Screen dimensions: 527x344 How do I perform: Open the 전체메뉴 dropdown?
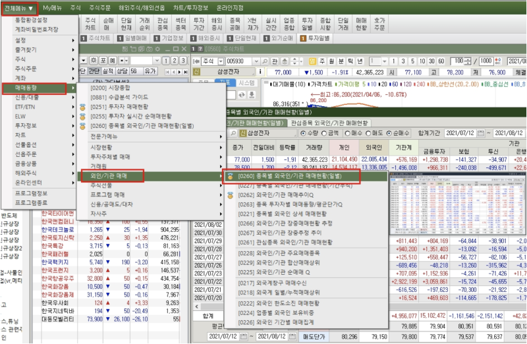point(18,7)
